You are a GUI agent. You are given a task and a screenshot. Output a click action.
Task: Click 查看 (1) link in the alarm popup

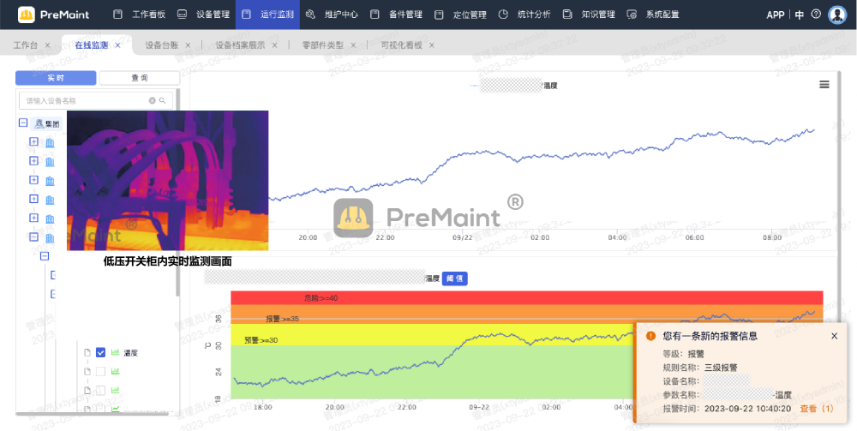[x=816, y=409]
